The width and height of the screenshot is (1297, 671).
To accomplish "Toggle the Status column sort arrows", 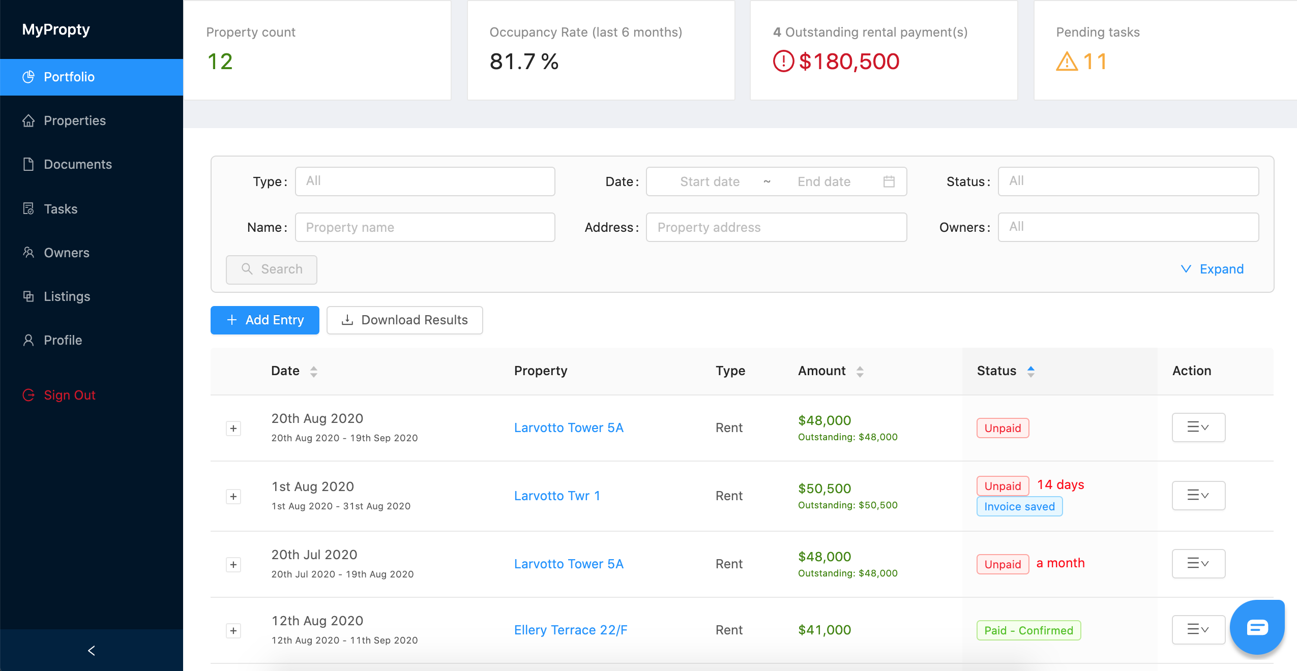I will point(1030,372).
